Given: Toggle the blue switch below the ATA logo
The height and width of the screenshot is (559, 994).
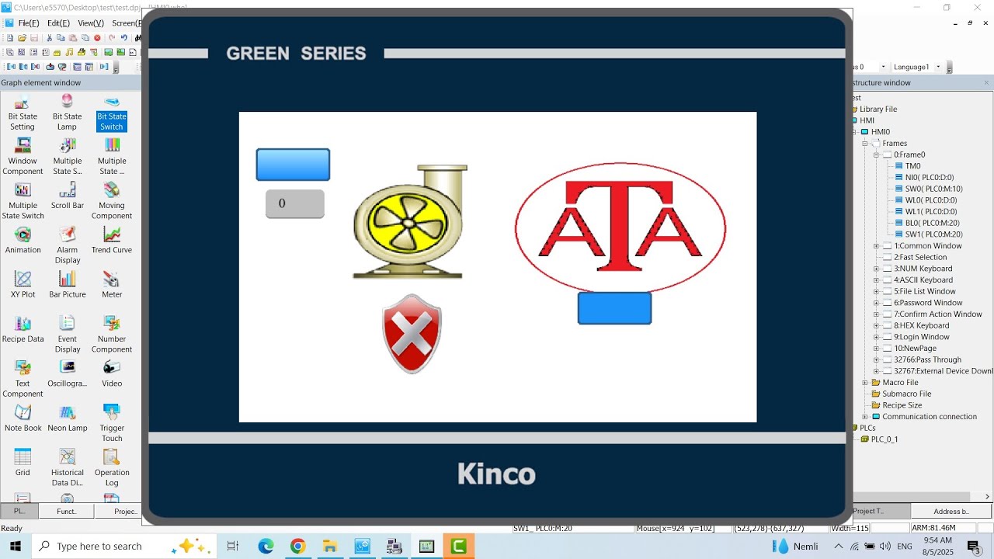Looking at the screenshot, I should coord(614,308).
